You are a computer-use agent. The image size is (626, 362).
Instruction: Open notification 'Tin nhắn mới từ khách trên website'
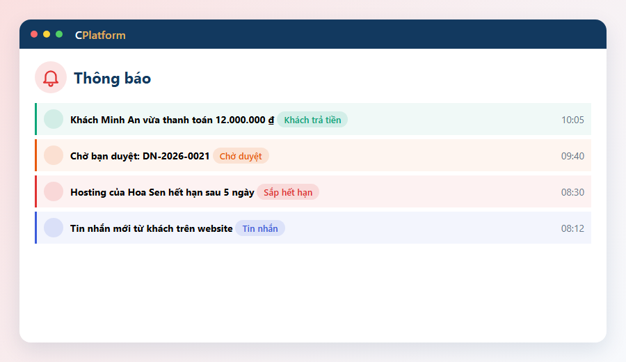click(313, 228)
